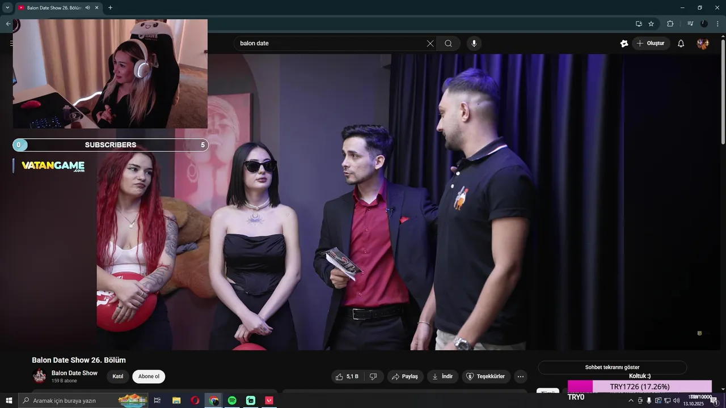This screenshot has width=726, height=408.
Task: Open the browser extensions puzzle icon
Action: (x=670, y=24)
